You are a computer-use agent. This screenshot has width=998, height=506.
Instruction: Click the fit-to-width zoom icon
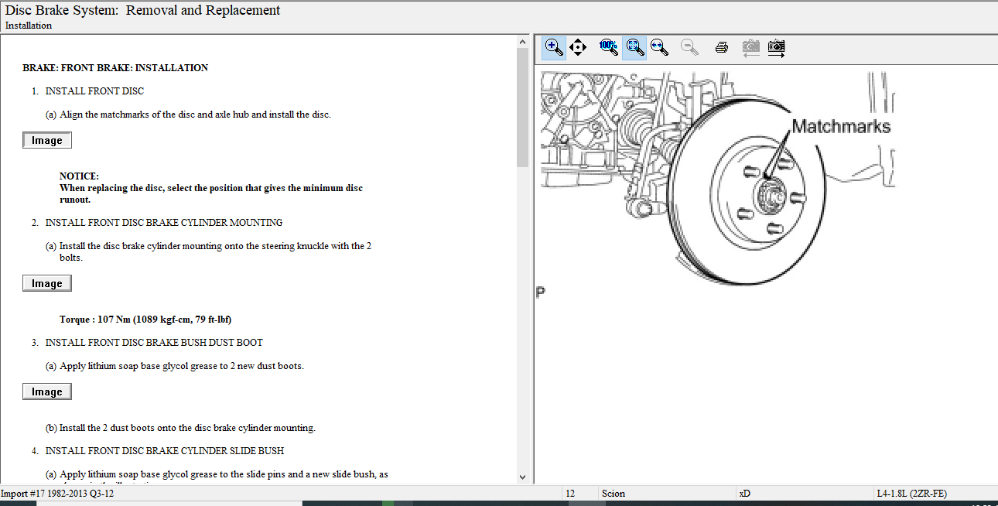click(659, 47)
